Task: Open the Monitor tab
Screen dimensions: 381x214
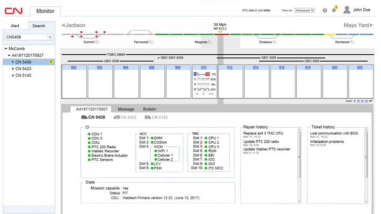Action: [x=45, y=11]
